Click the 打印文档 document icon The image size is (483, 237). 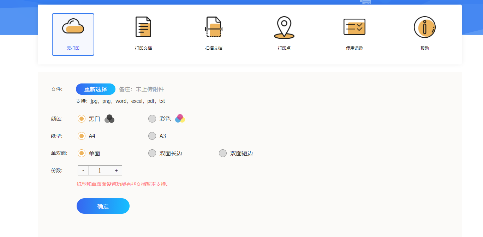pyautogui.click(x=143, y=27)
